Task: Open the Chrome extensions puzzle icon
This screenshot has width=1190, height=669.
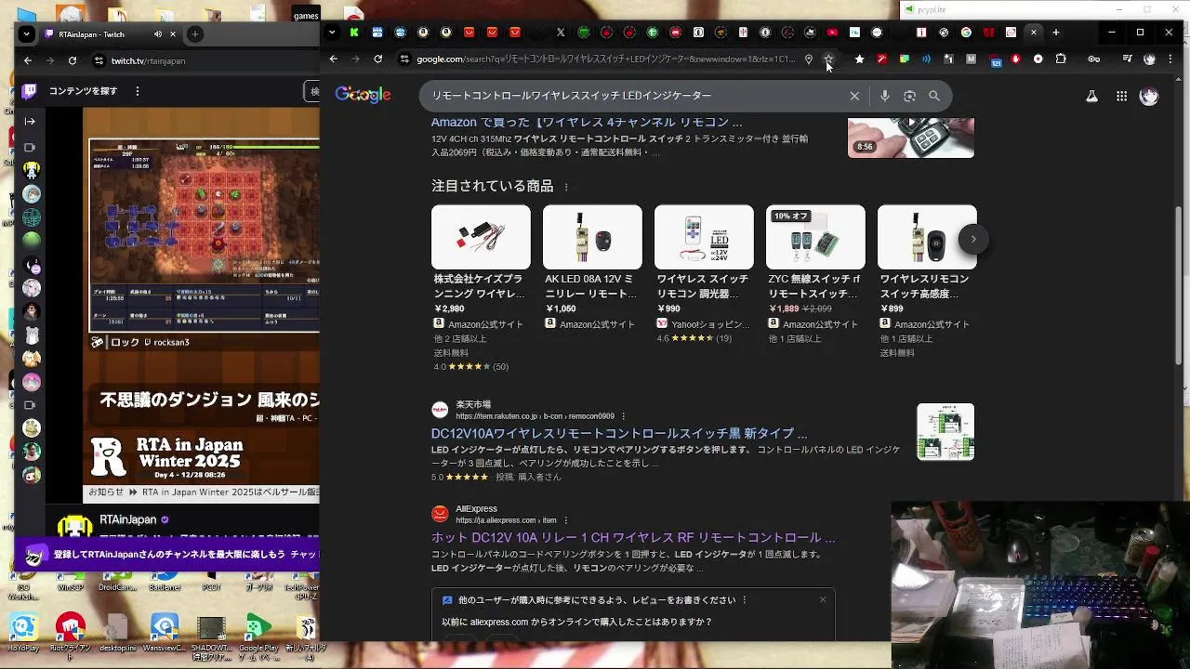Action: point(1061,59)
